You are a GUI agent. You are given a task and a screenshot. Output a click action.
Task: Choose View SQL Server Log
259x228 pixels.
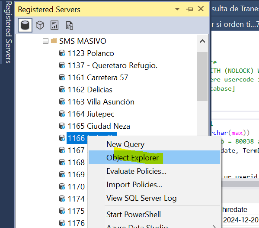click(x=154, y=198)
